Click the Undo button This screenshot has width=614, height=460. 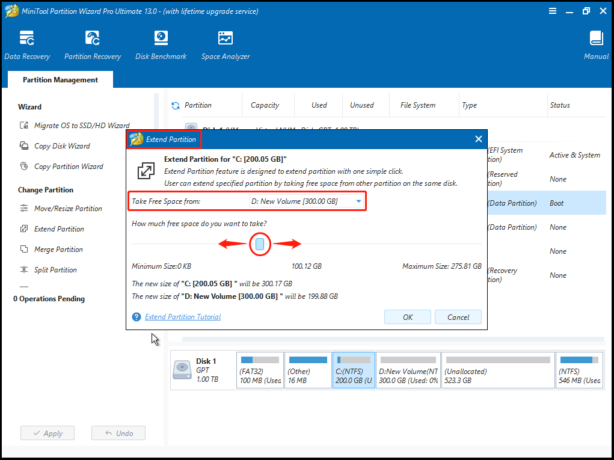118,433
